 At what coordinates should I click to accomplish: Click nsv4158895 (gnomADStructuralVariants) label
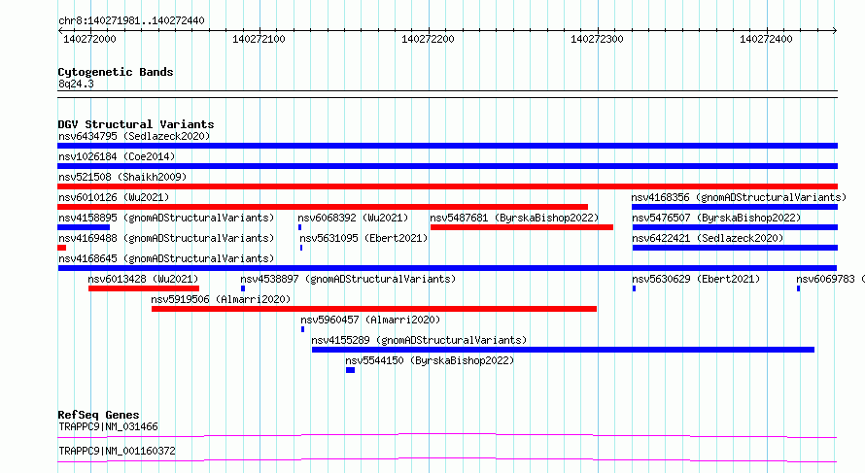click(166, 218)
